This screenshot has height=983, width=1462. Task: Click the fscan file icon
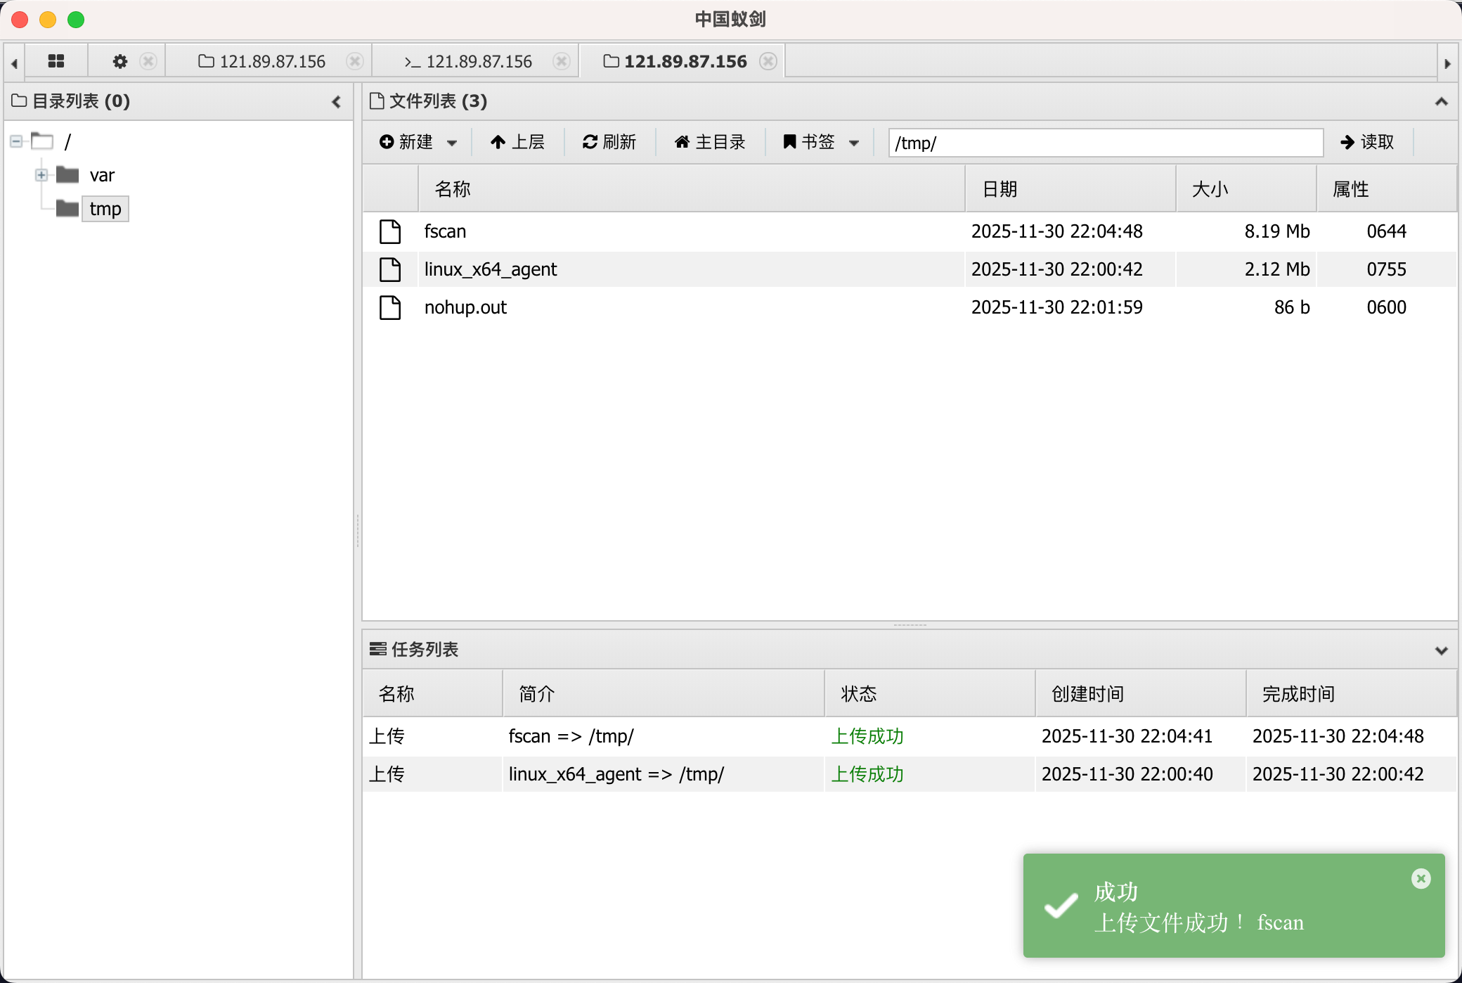tap(390, 231)
